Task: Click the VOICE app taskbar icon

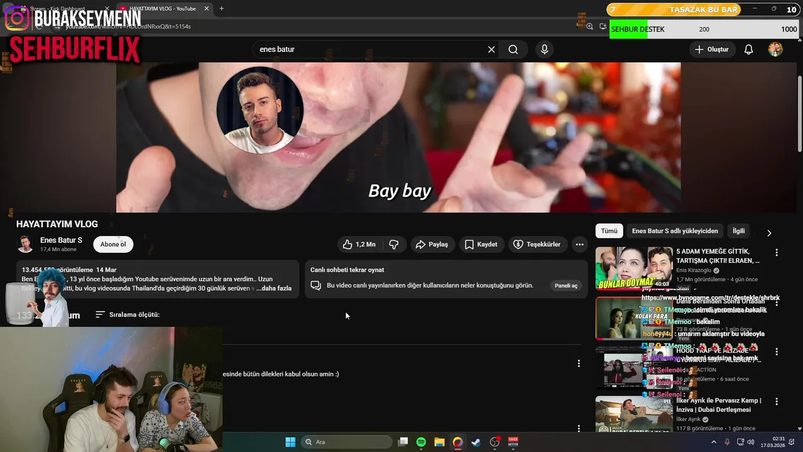Action: click(x=513, y=442)
